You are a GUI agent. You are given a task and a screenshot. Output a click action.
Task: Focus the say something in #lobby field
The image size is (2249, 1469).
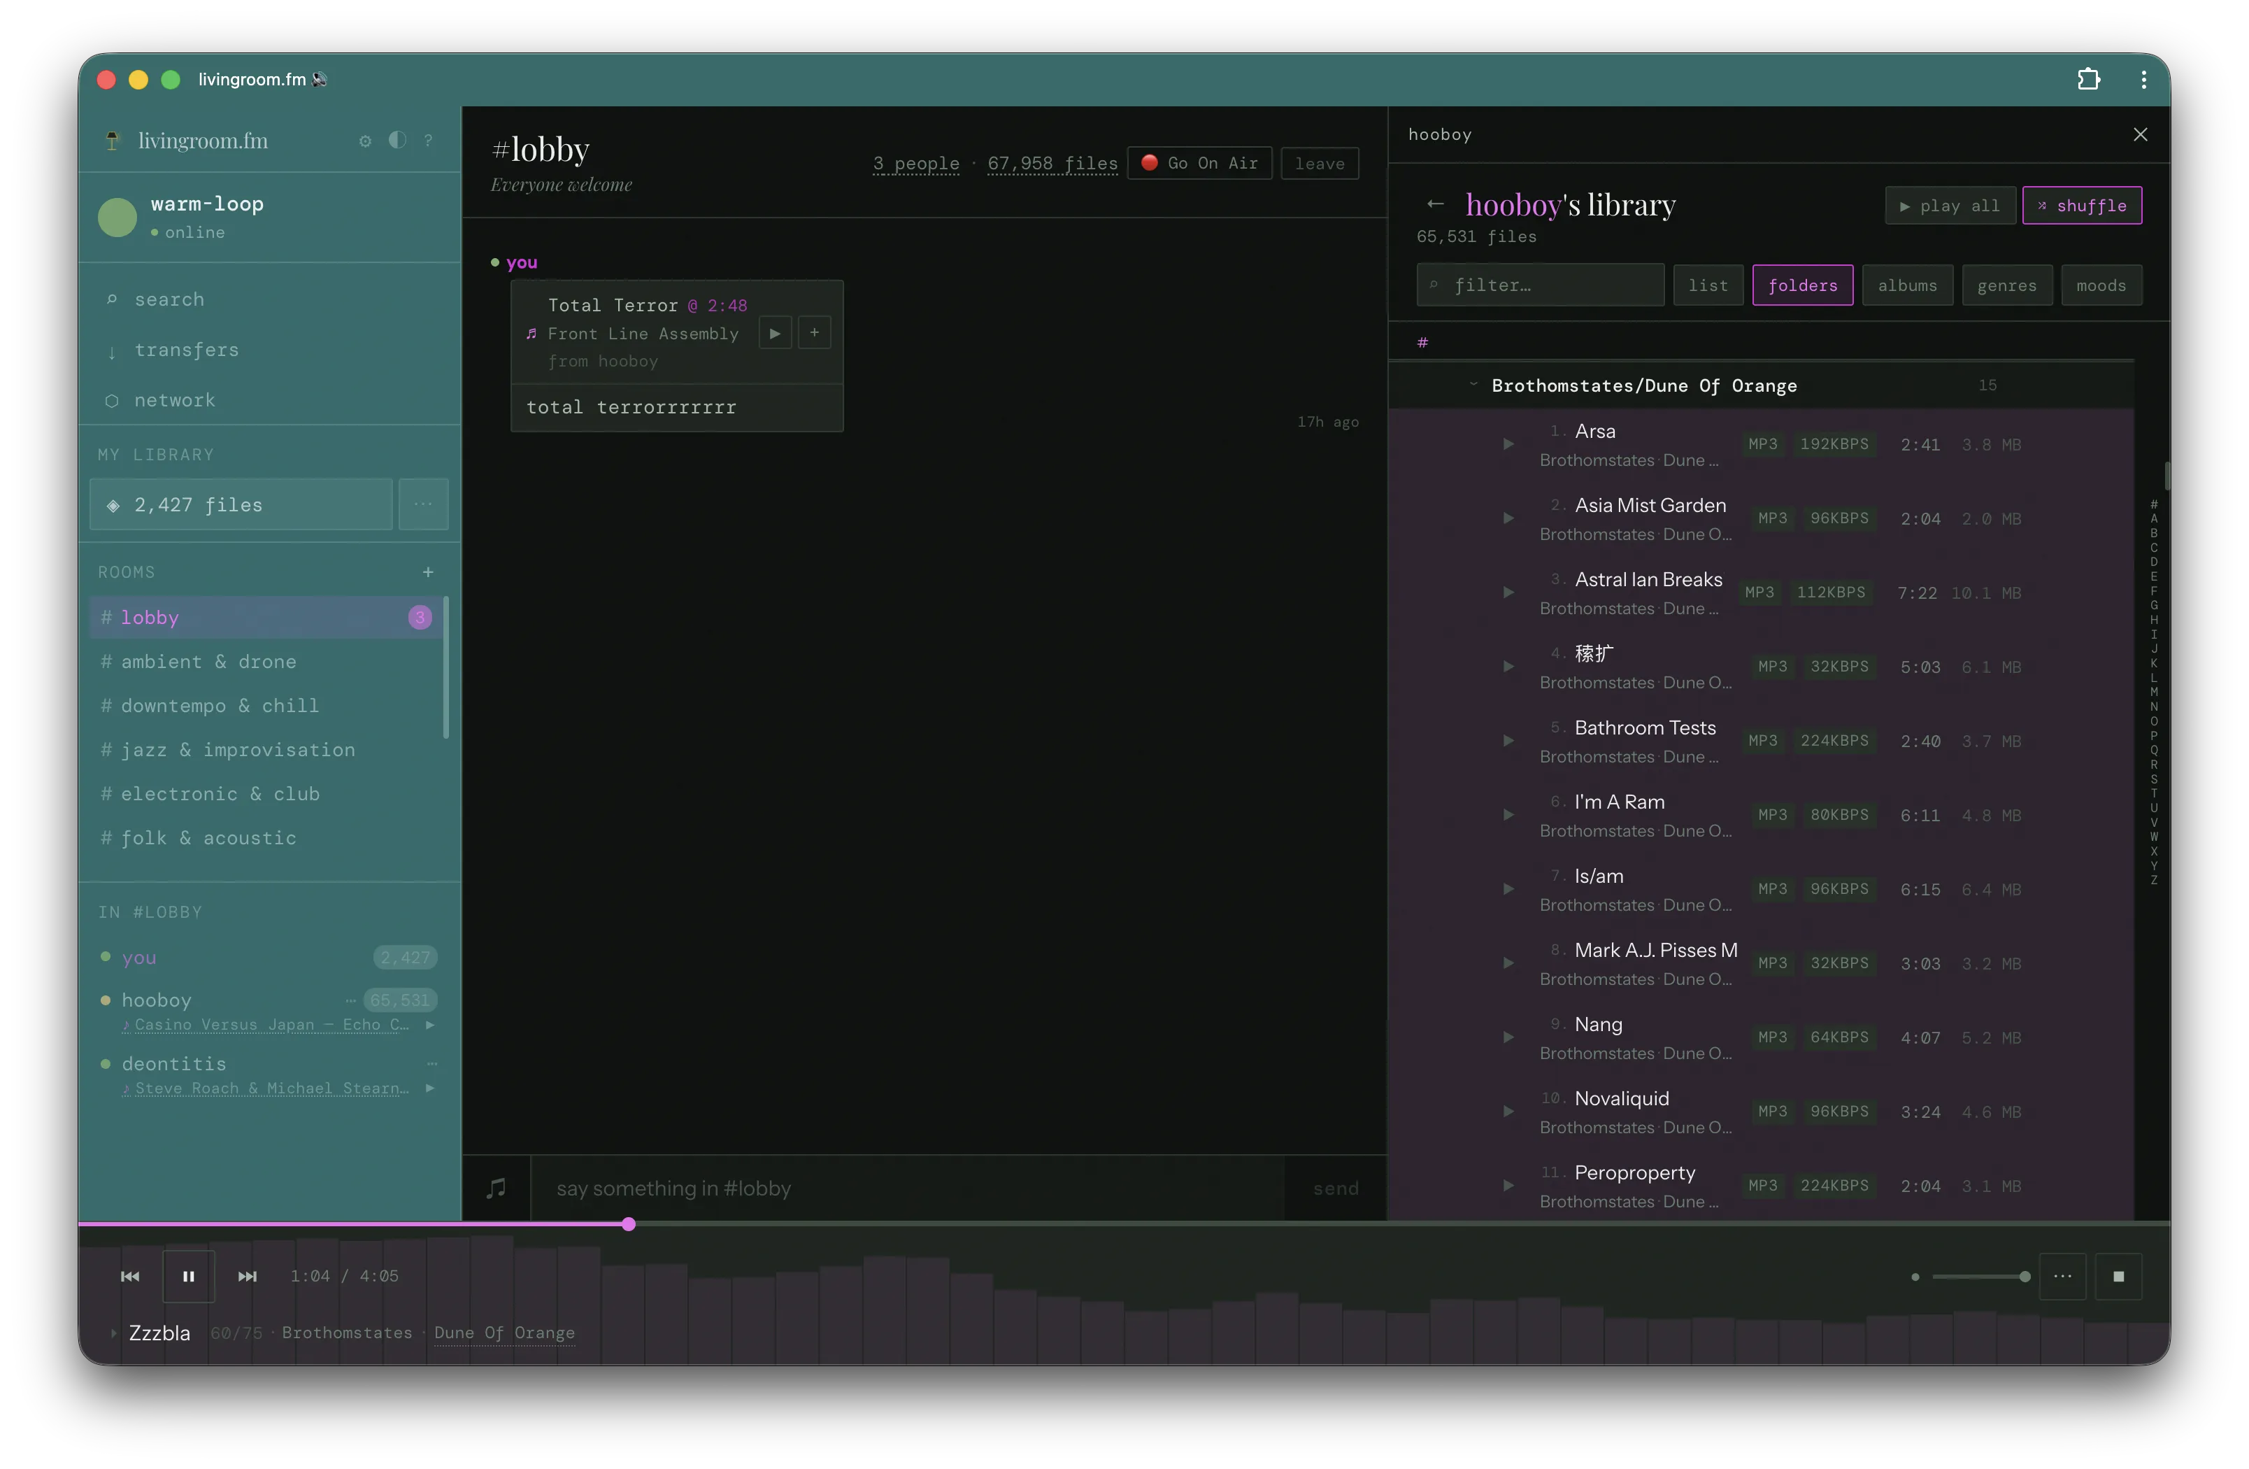pos(907,1188)
